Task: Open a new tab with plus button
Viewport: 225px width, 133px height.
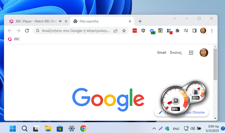Action: coord(140,21)
